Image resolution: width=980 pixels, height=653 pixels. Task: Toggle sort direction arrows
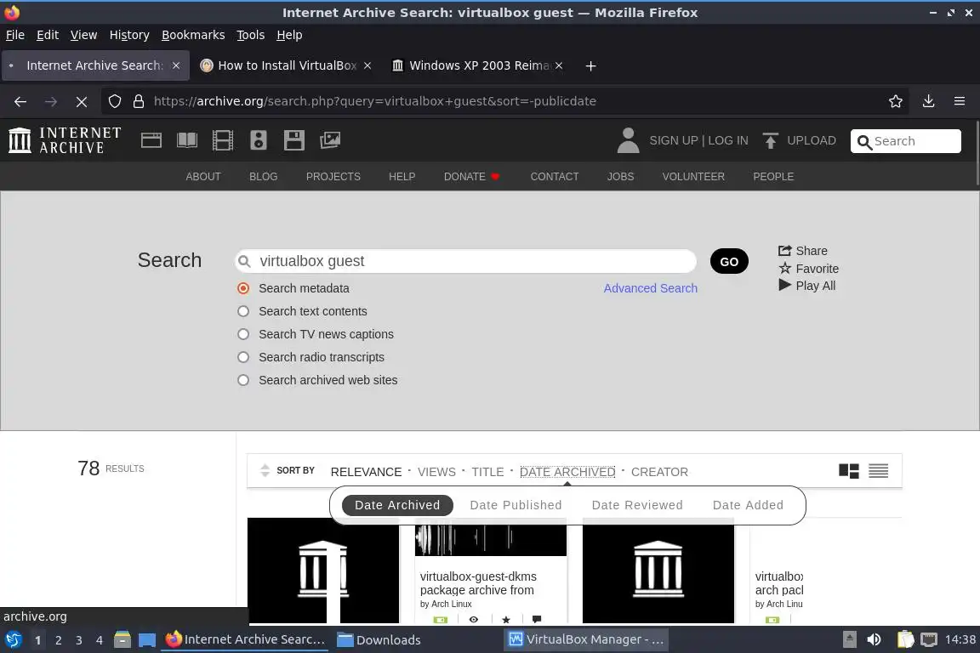point(265,470)
